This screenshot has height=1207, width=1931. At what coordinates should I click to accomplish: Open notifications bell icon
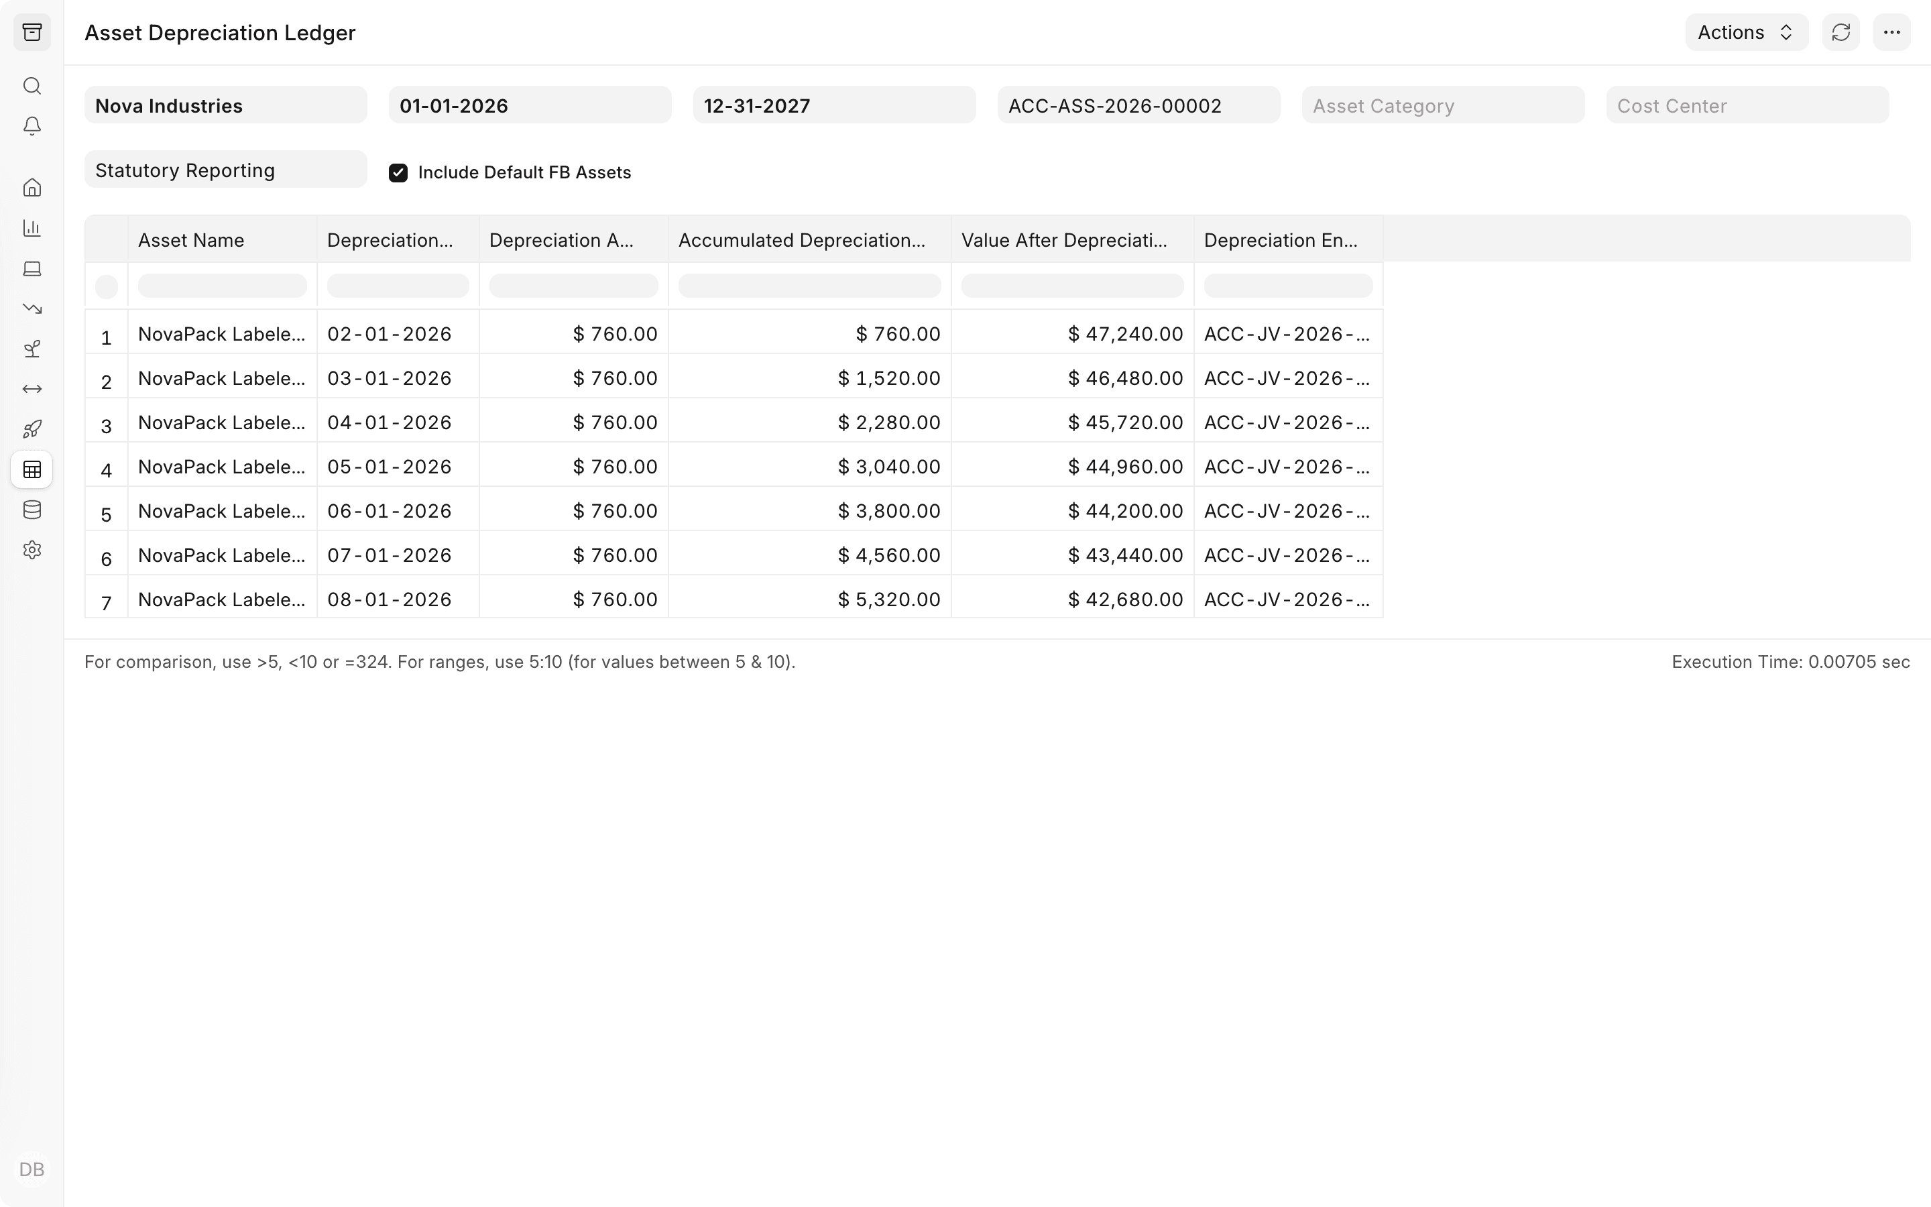tap(32, 126)
